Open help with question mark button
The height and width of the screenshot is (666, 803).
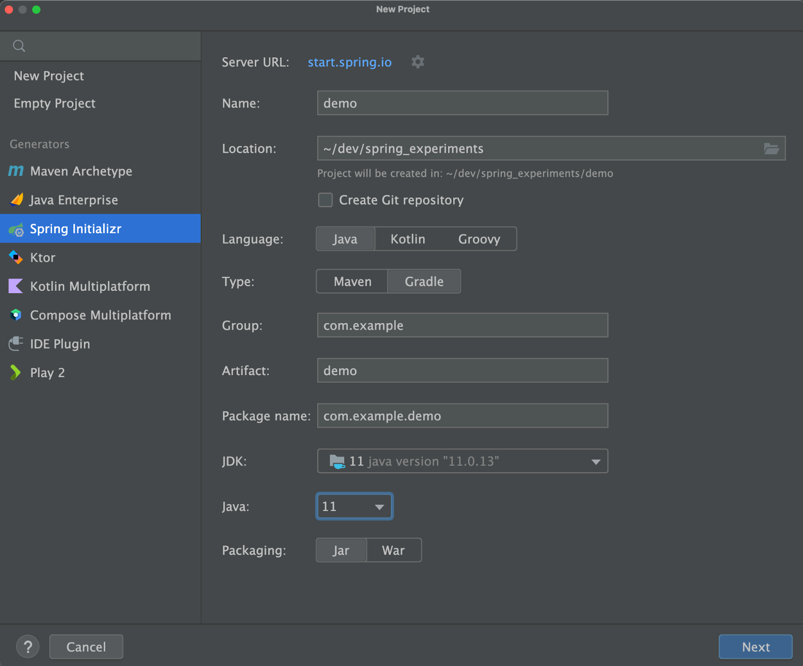pos(28,646)
